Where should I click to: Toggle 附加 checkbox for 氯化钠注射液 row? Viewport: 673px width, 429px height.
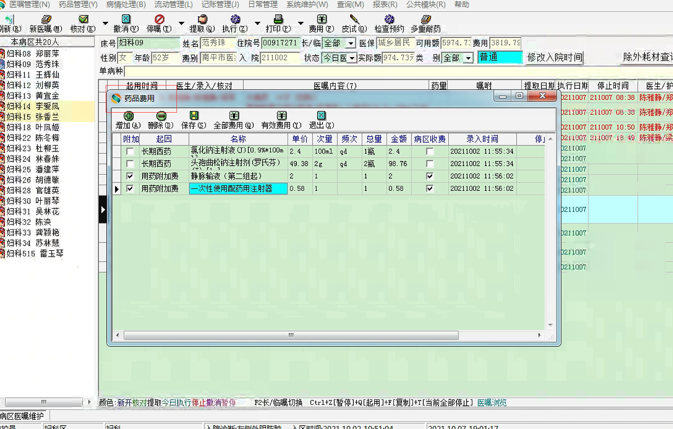tap(130, 152)
